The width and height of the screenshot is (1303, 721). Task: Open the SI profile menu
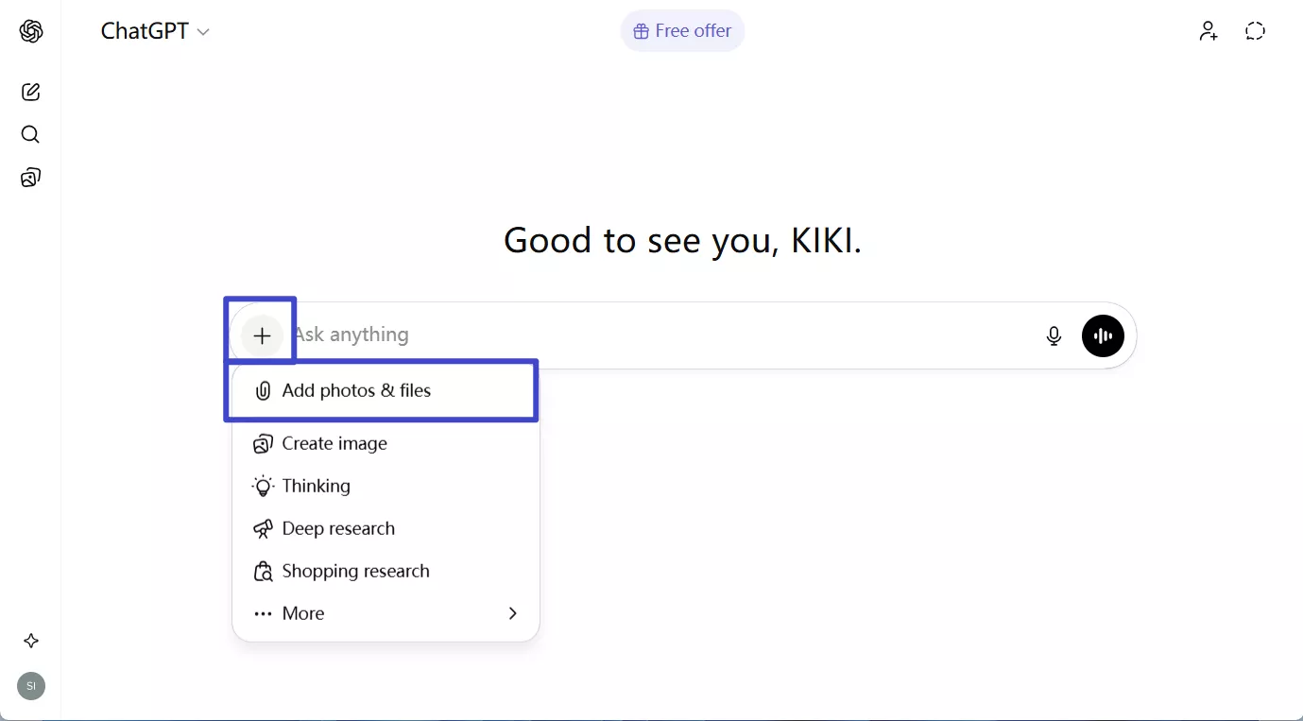29,686
